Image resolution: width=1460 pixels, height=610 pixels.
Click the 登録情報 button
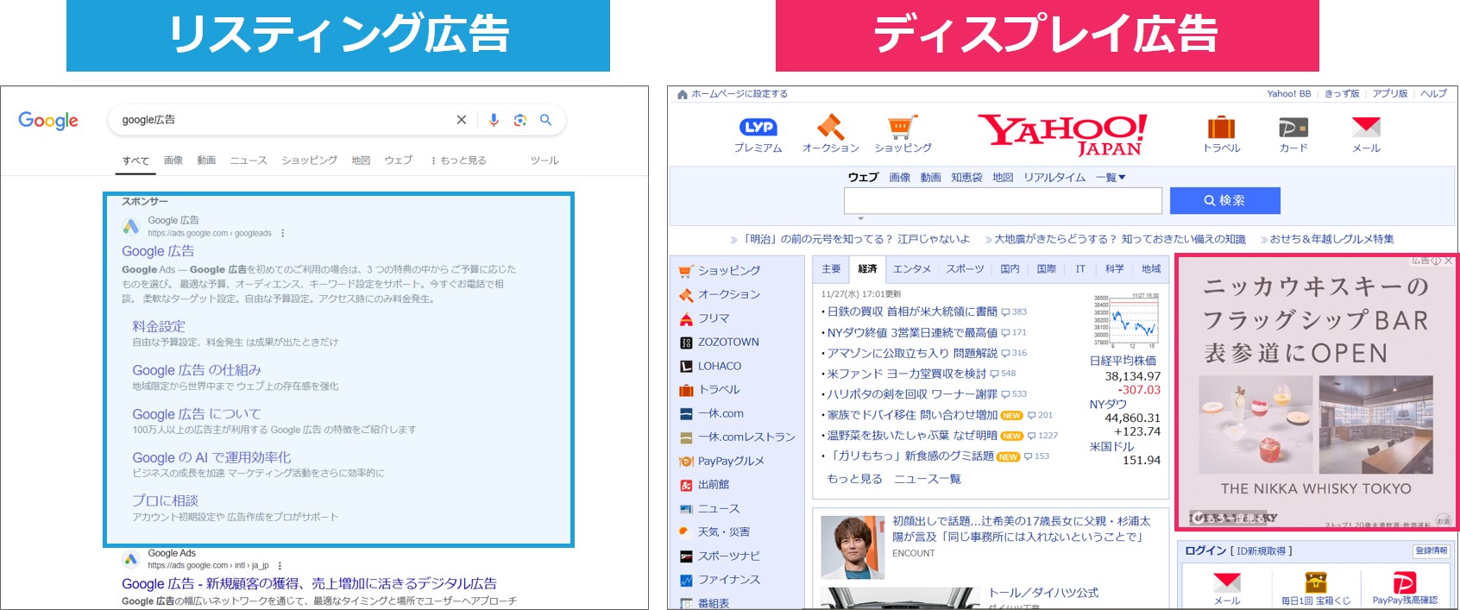[1432, 550]
